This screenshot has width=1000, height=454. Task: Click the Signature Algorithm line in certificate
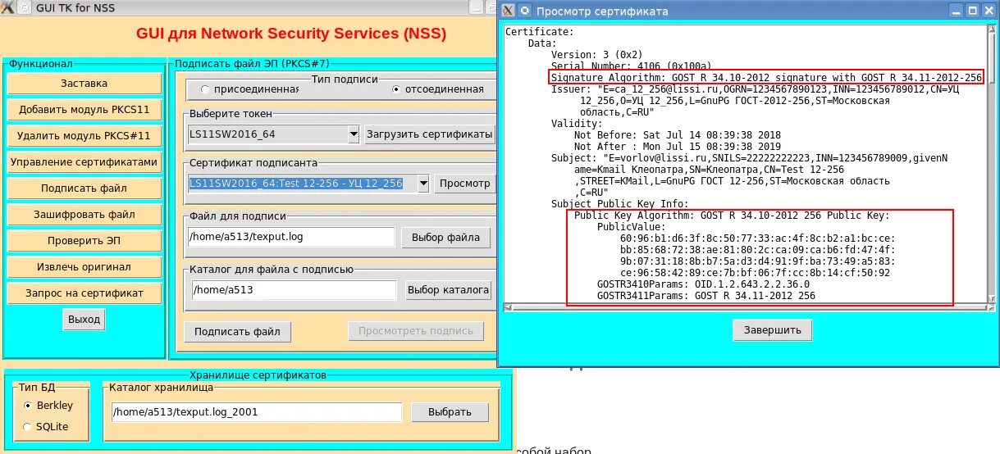coord(767,77)
